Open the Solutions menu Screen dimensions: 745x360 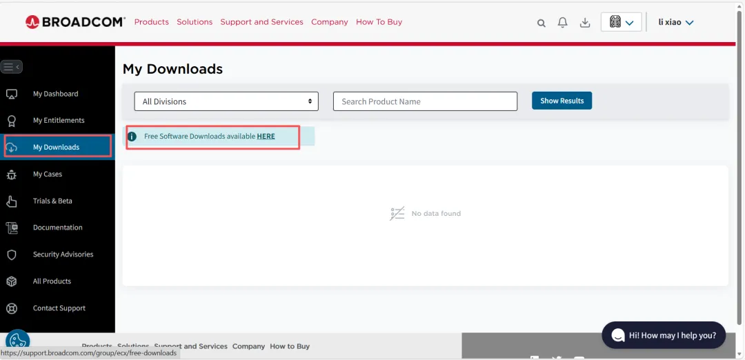[195, 22]
